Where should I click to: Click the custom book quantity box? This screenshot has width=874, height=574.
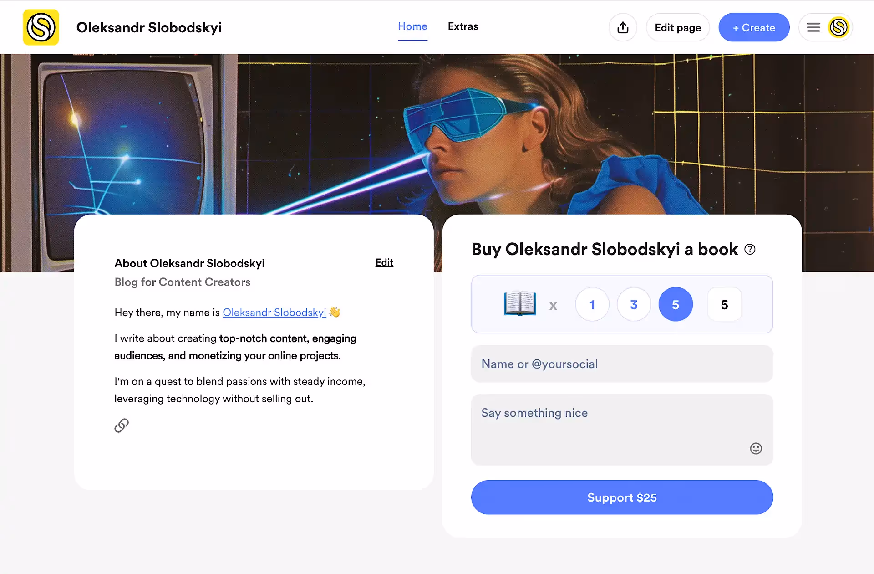(724, 304)
